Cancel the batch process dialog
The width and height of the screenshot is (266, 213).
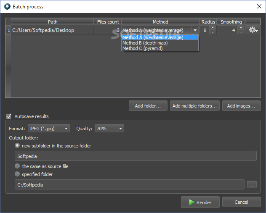click(x=241, y=202)
